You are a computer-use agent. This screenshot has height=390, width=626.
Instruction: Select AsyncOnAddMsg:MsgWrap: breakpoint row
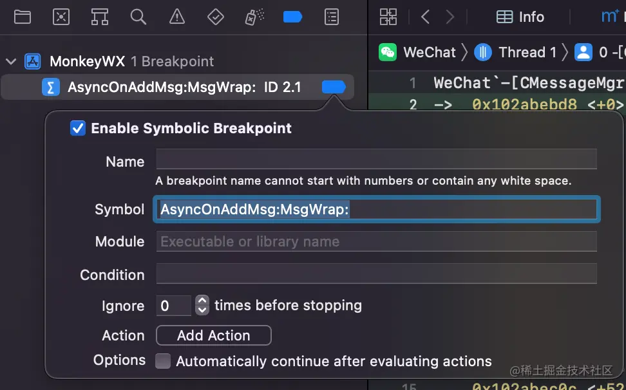[177, 87]
